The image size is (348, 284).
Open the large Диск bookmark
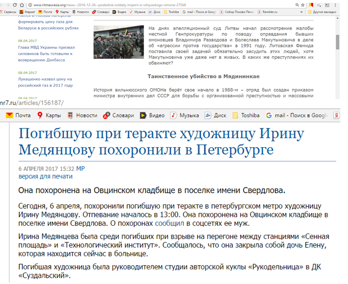(215, 116)
